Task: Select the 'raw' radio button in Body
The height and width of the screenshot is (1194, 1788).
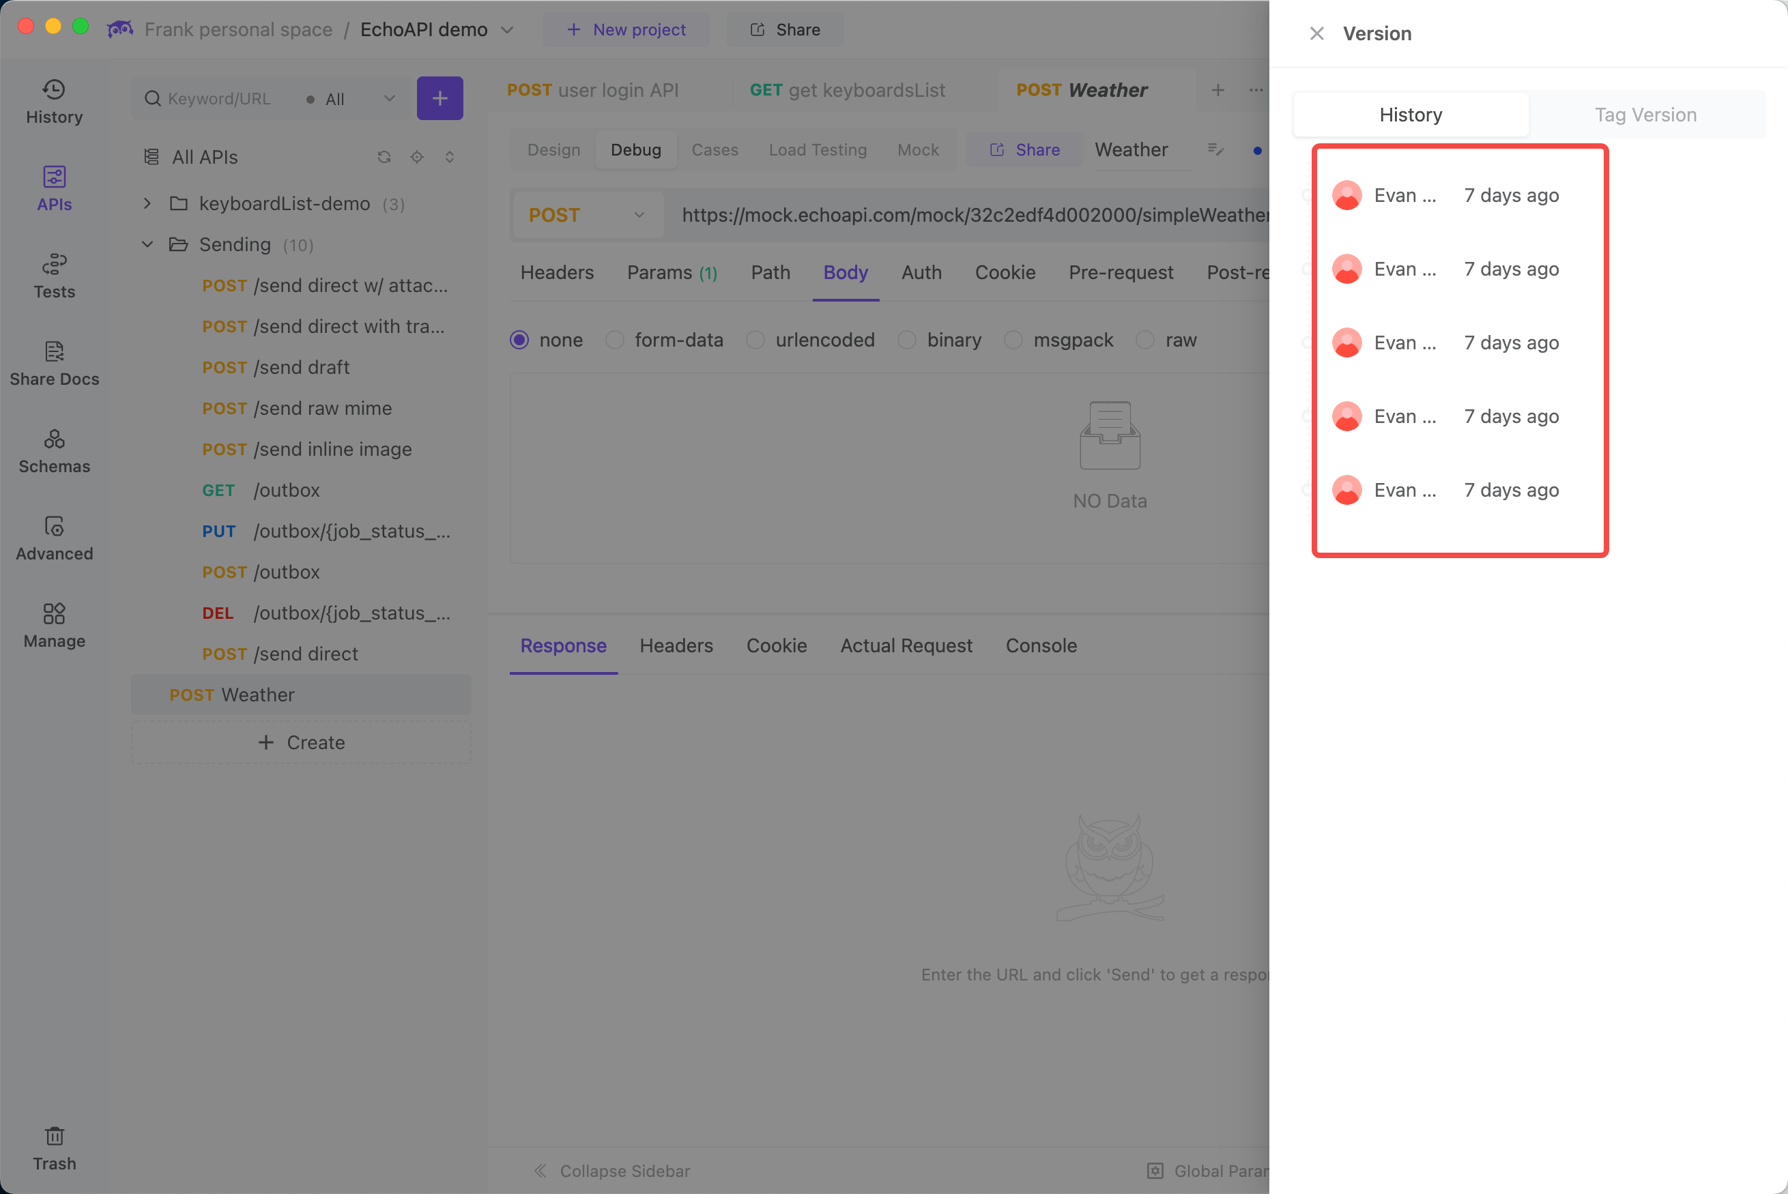Action: pos(1144,340)
